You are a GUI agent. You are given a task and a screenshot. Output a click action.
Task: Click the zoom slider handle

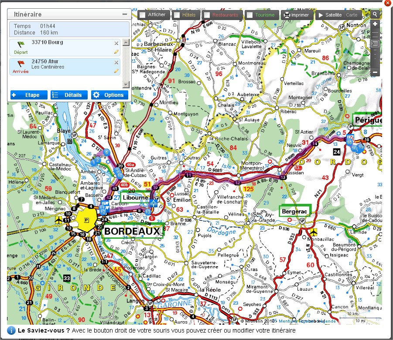(375, 44)
